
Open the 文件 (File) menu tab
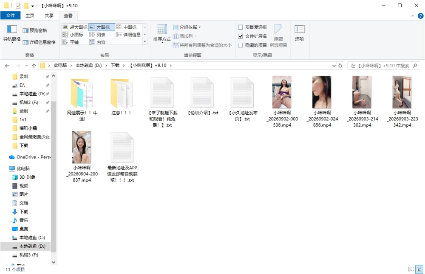(11, 15)
